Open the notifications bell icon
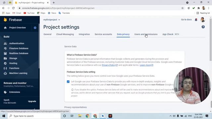This screenshot has height=119, width=212. point(196,20)
